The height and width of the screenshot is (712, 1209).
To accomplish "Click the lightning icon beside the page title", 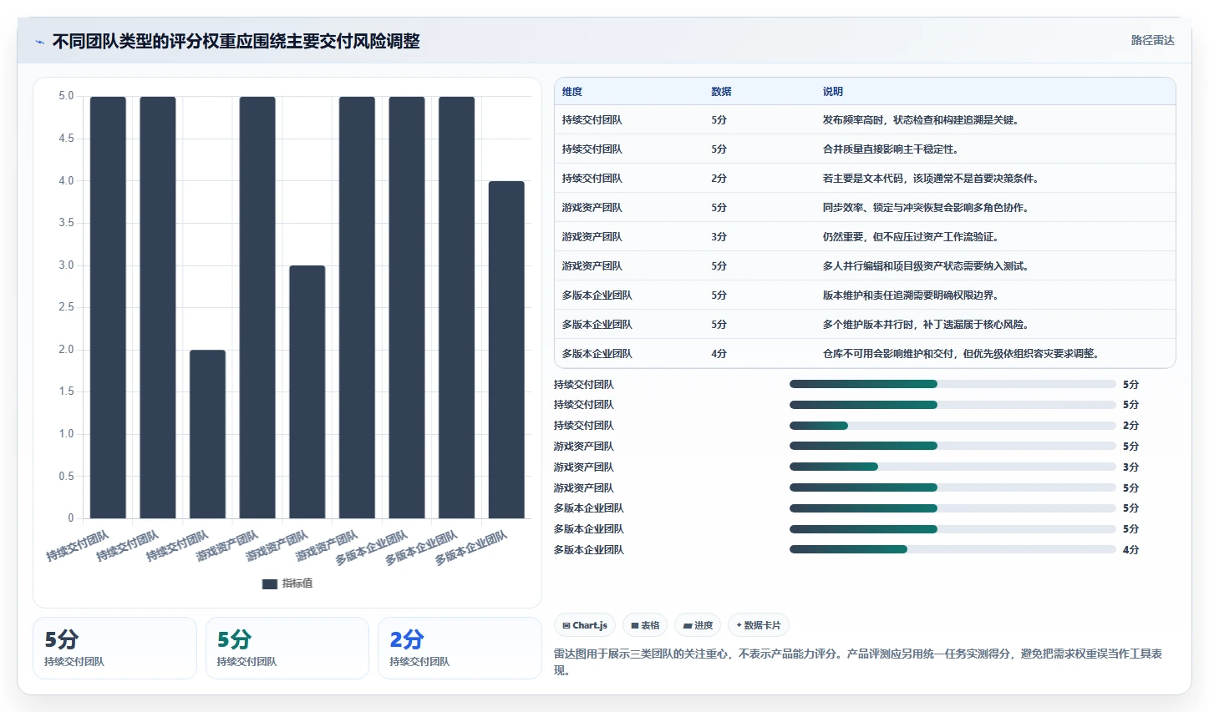I will (39, 42).
